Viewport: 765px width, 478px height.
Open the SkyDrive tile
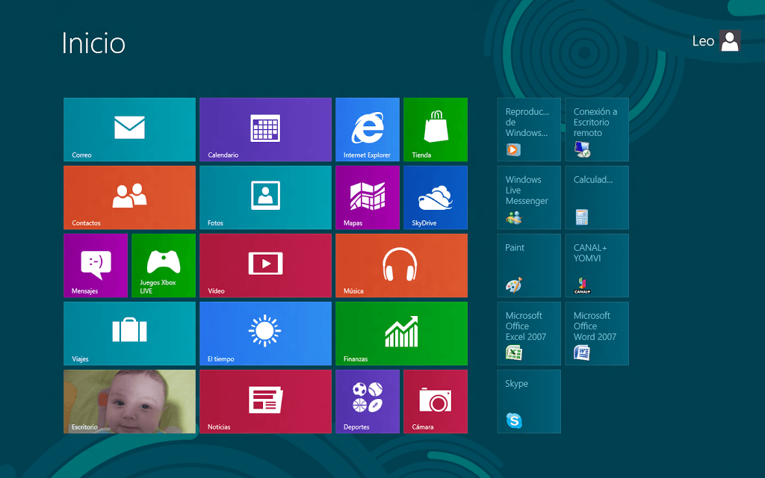click(436, 197)
